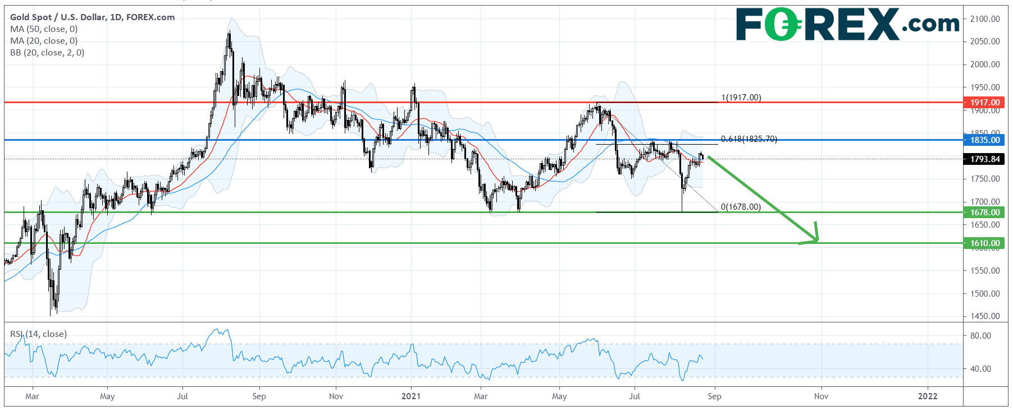This screenshot has height=411, width=1013.
Task: Click the Fibonacci 0(1678.00) level label
Action: tap(741, 207)
